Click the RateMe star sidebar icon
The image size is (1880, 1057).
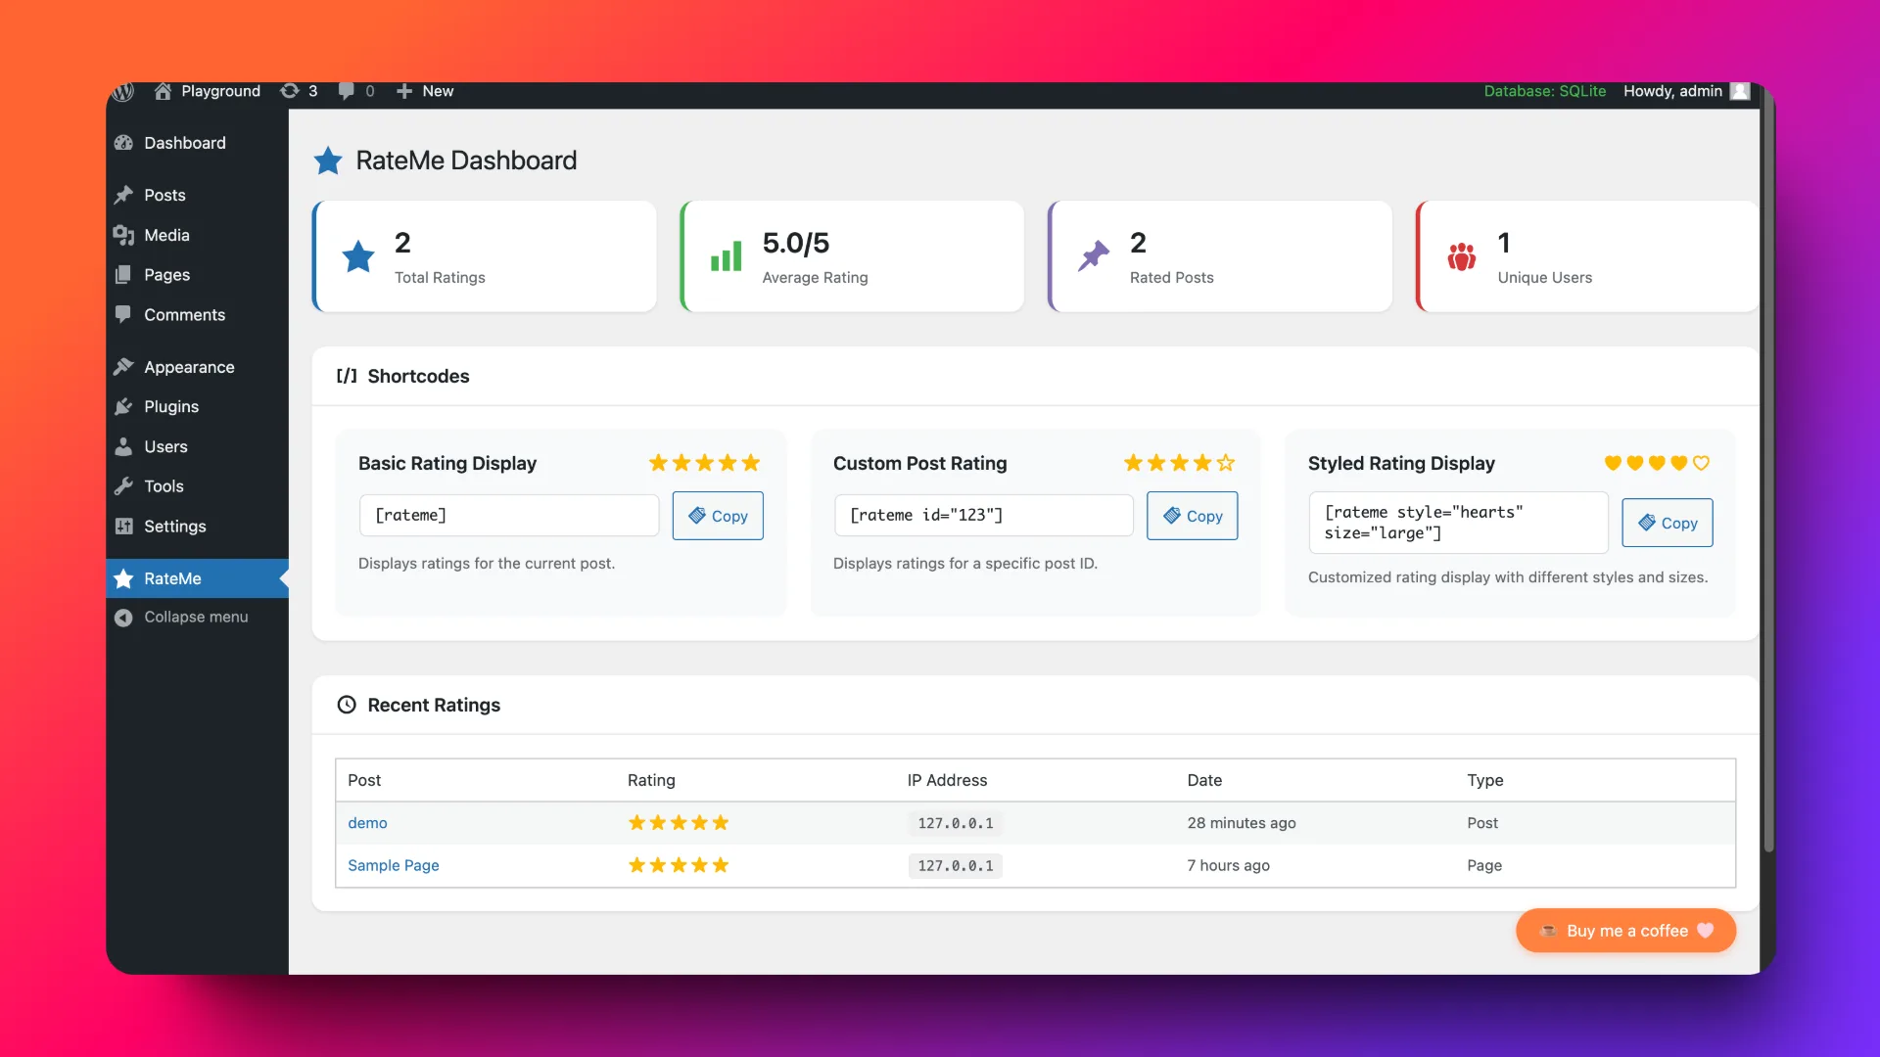click(123, 578)
